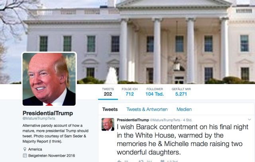Click the @MatureTrumpTwts handle under profile name

39,118
